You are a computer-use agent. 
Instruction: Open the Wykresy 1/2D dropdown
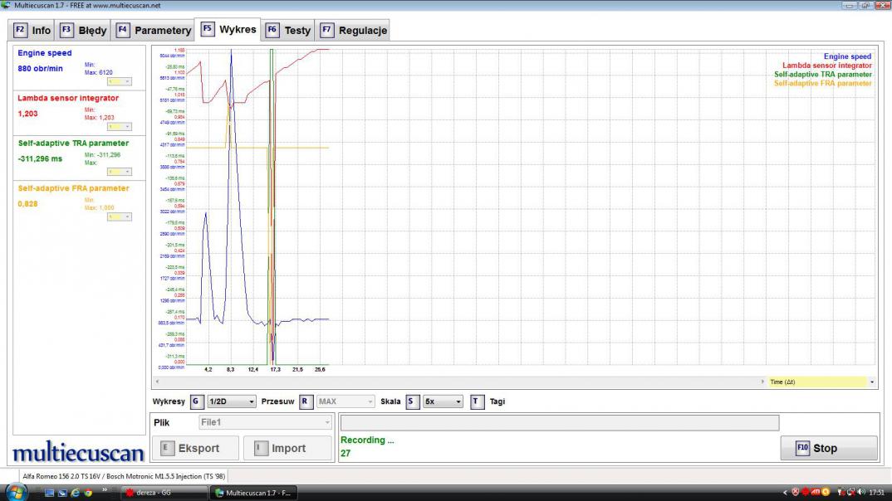pyautogui.click(x=232, y=401)
